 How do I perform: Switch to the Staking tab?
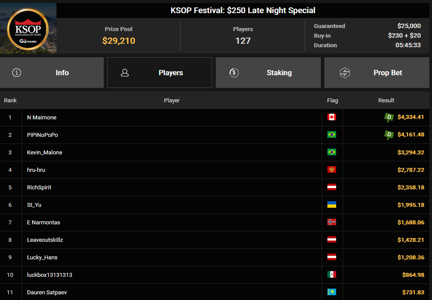pyautogui.click(x=268, y=73)
